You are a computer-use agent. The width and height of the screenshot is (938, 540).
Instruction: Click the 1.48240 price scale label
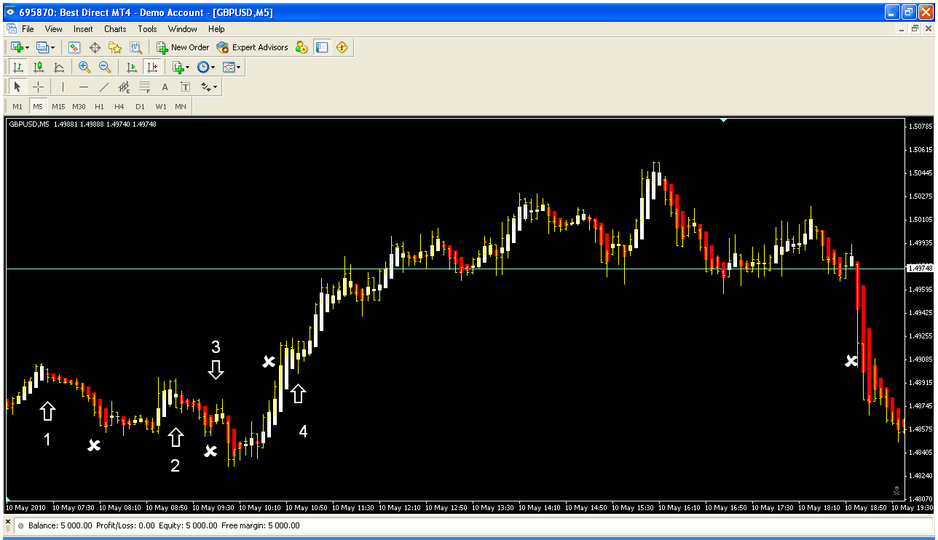(921, 476)
